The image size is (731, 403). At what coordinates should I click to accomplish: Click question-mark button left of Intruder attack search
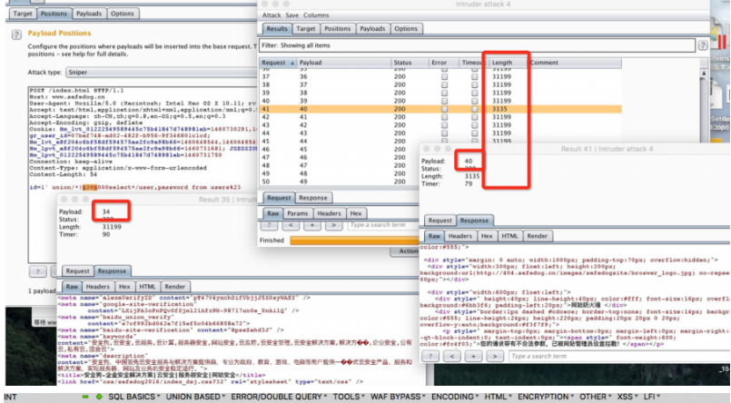(x=269, y=225)
